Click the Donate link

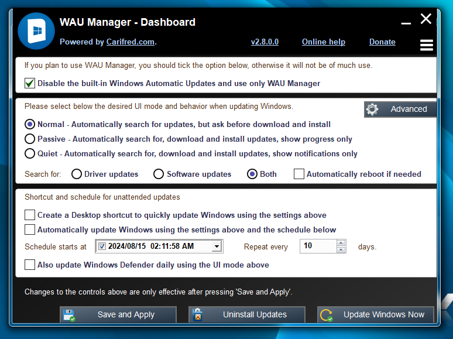[382, 42]
